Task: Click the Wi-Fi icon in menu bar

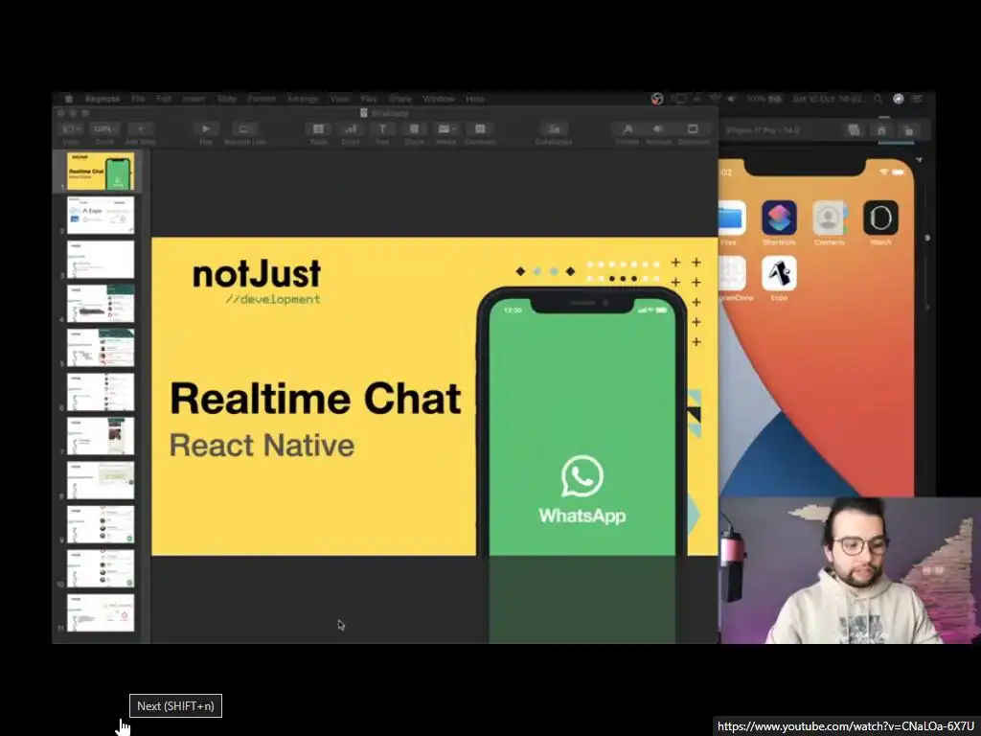Action: click(715, 99)
